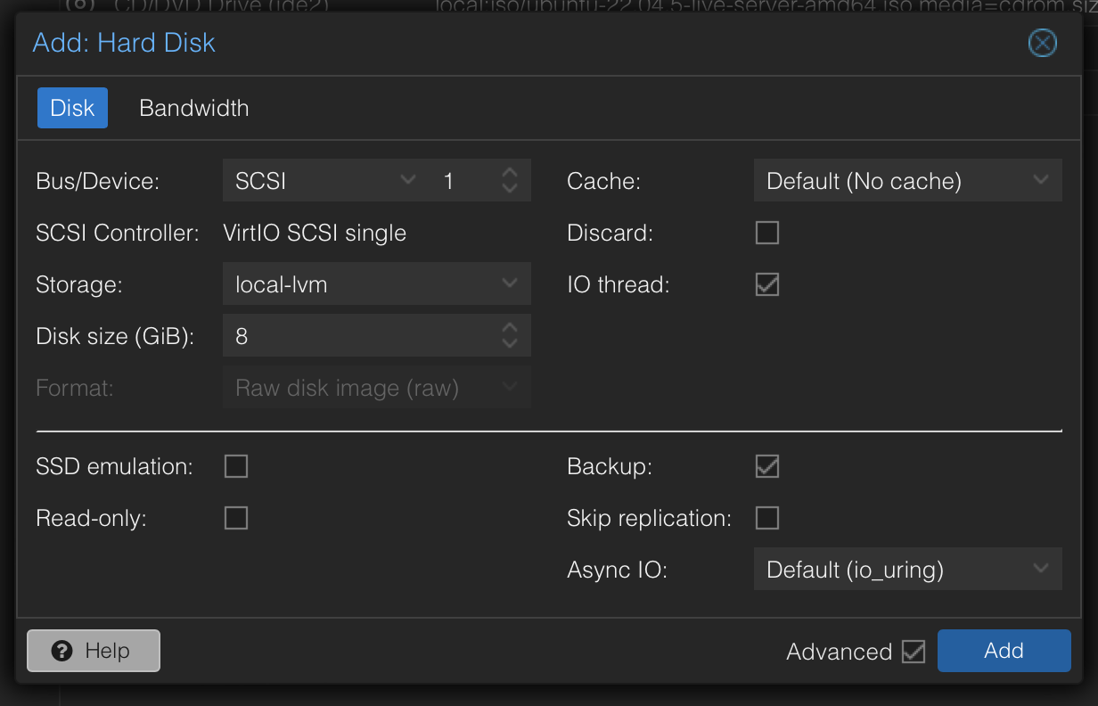Open the Bus/Device SCSI dropdown
The height and width of the screenshot is (706, 1098).
click(x=408, y=181)
